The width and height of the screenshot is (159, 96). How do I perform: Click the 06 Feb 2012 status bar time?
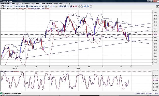pos(12,93)
